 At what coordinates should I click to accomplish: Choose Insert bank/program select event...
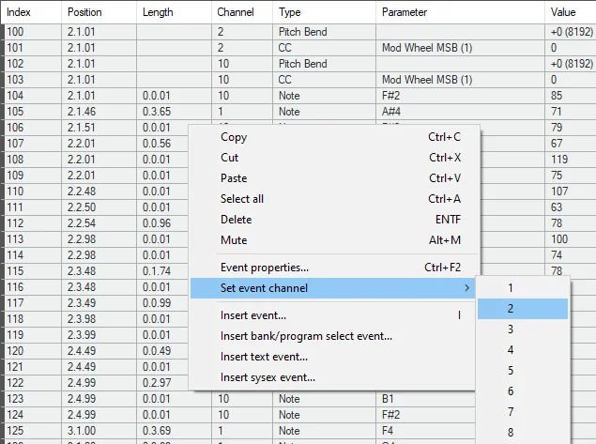click(x=332, y=336)
